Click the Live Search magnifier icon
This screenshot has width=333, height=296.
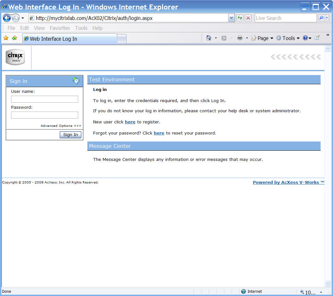321,18
